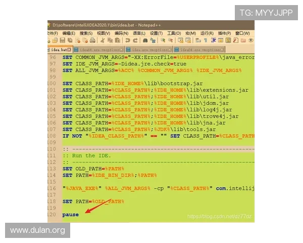This screenshot has width=303, height=243.
Task: Switch to the idea.exe.vmoptions tab
Action: (x=149, y=50)
